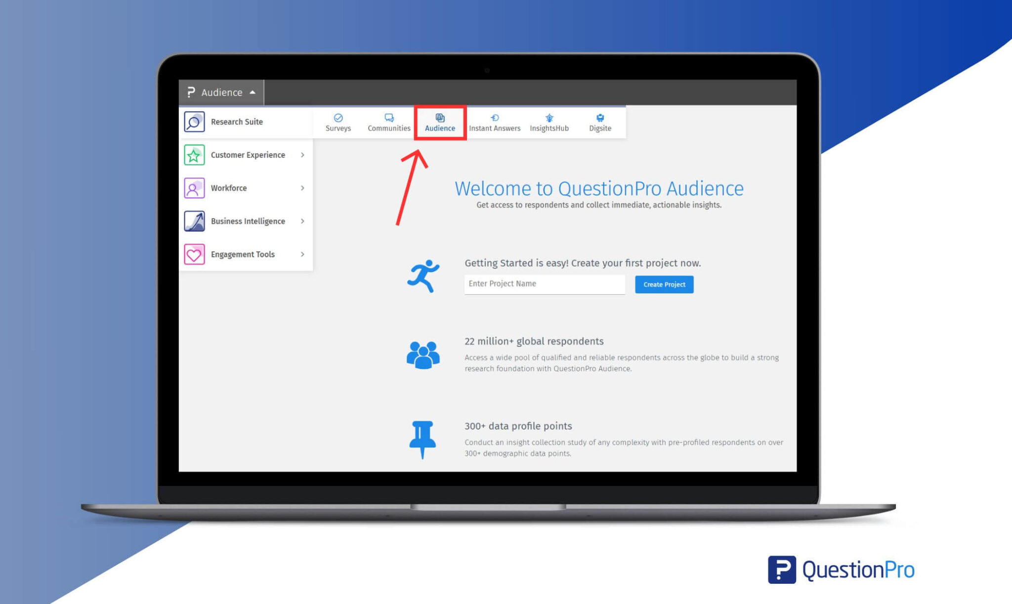Open the Digsite icon
Viewport: 1012px width, 604px height.
600,118
